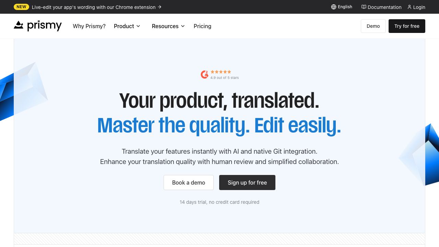Image resolution: width=439 pixels, height=247 pixels.
Task: Open the Product menu
Action: [x=127, y=26]
